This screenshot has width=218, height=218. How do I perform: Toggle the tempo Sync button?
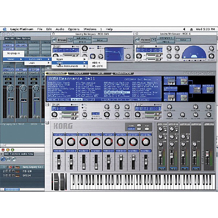[147, 129]
